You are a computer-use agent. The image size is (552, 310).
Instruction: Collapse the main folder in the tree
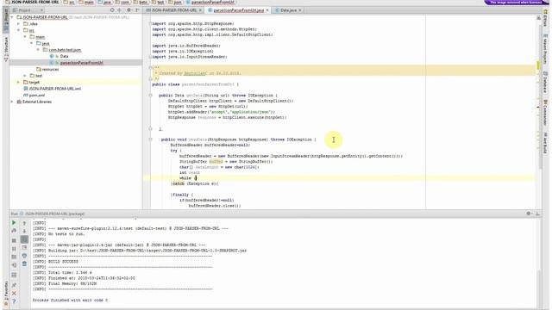[25, 37]
